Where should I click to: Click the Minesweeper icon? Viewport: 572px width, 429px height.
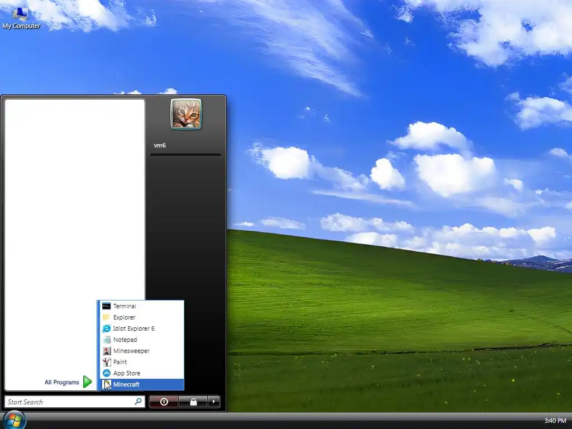(x=106, y=351)
